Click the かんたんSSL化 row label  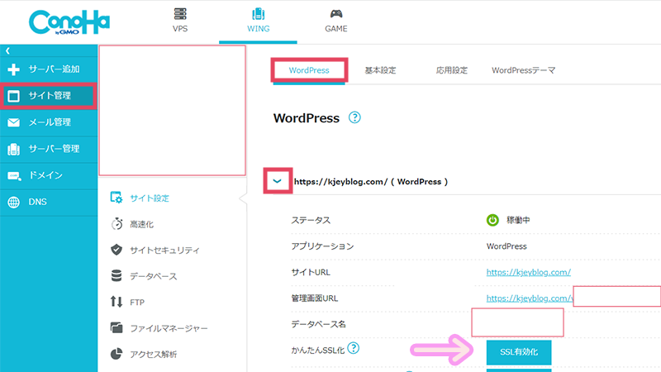point(318,350)
